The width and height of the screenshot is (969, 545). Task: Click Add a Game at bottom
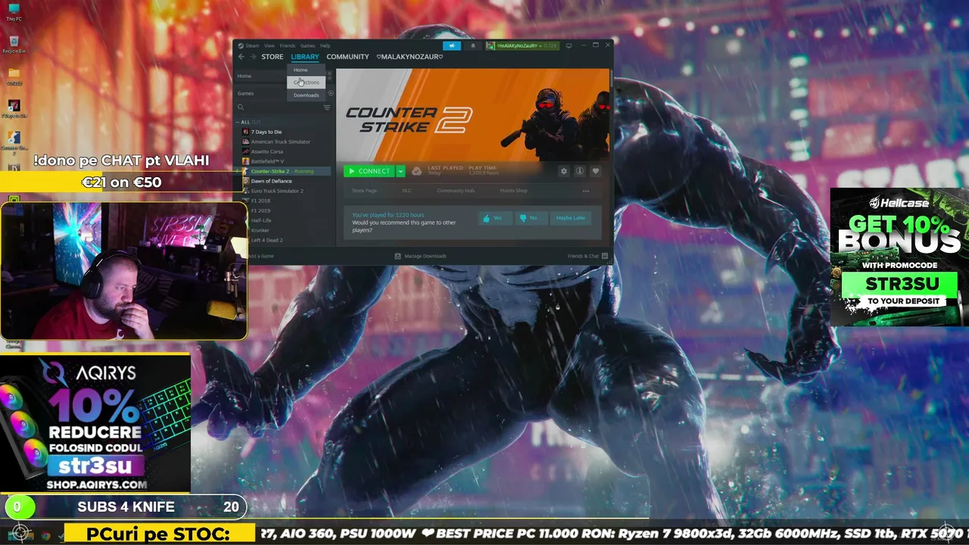tap(260, 256)
